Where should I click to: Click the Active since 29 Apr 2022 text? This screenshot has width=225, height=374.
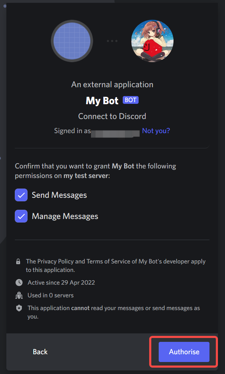click(61, 283)
